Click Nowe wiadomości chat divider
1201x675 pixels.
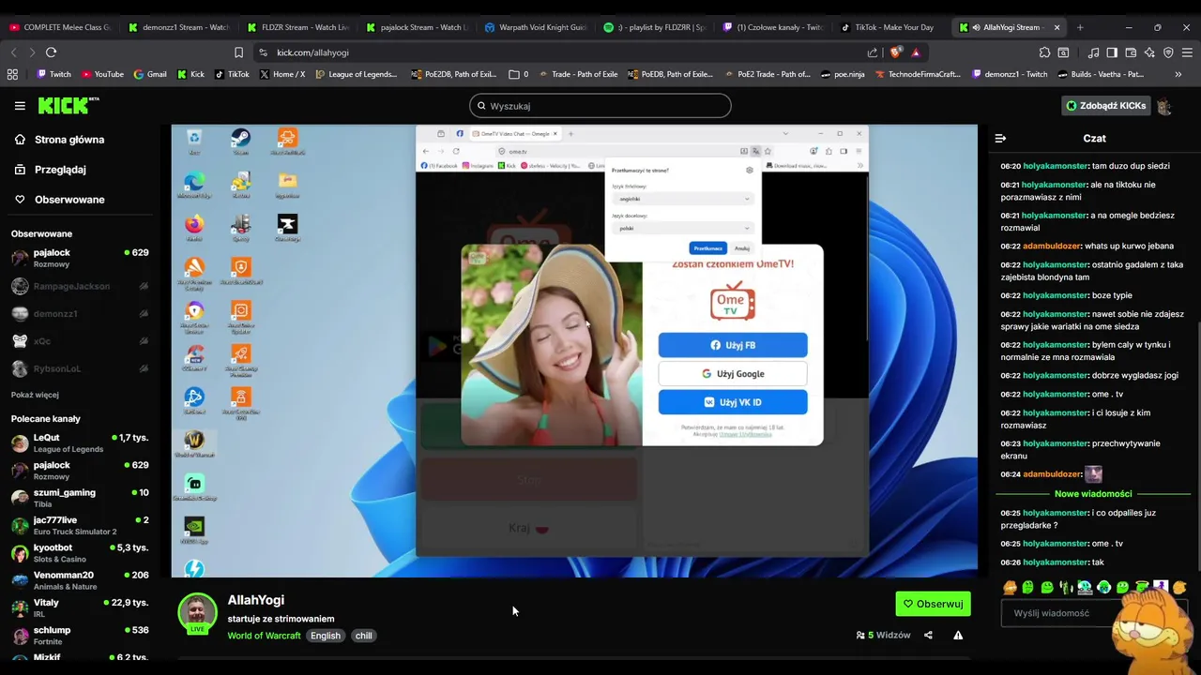pyautogui.click(x=1092, y=494)
